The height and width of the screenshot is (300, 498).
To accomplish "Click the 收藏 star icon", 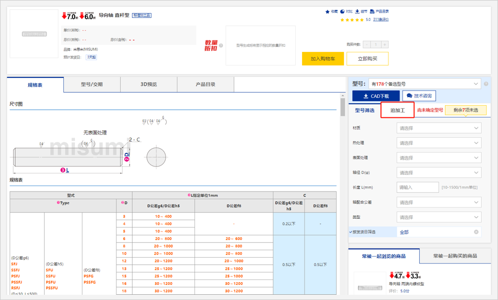I will point(328,12).
